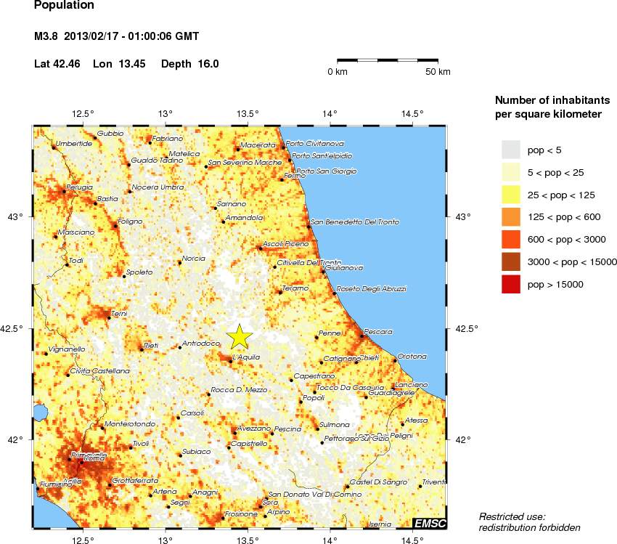The width and height of the screenshot is (617, 544).
Task: Click the 'Ascoli Piceno' label
Action: tap(286, 244)
